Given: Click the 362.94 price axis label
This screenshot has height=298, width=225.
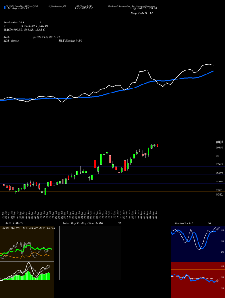Looking at the screenshot, I should [219, 173].
